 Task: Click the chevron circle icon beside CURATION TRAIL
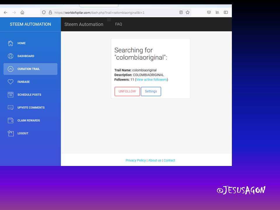tap(10, 69)
